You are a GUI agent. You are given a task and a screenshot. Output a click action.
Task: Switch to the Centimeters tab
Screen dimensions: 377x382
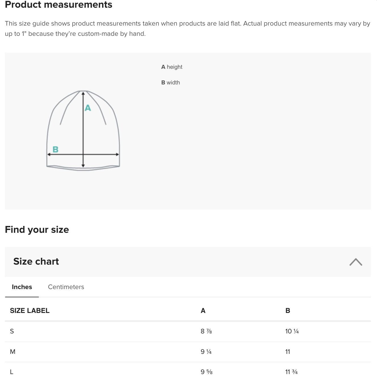[x=66, y=287]
